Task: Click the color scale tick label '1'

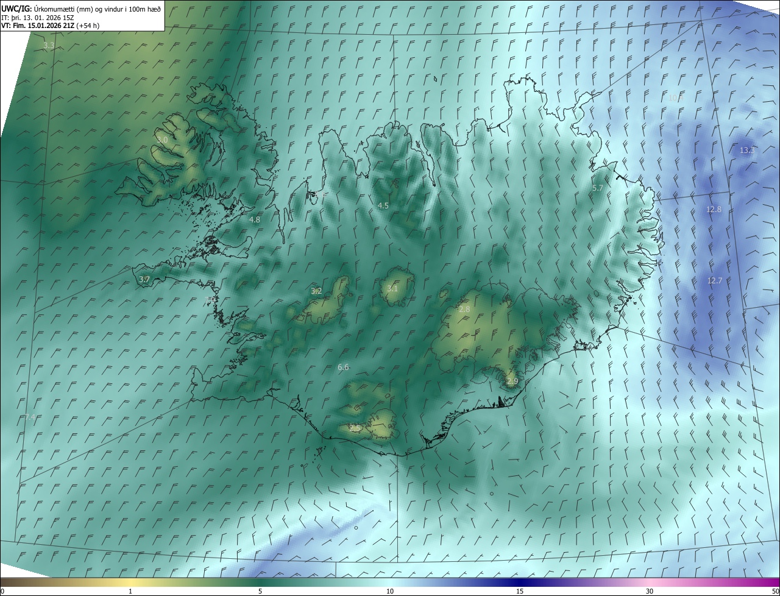Action: [x=130, y=591]
